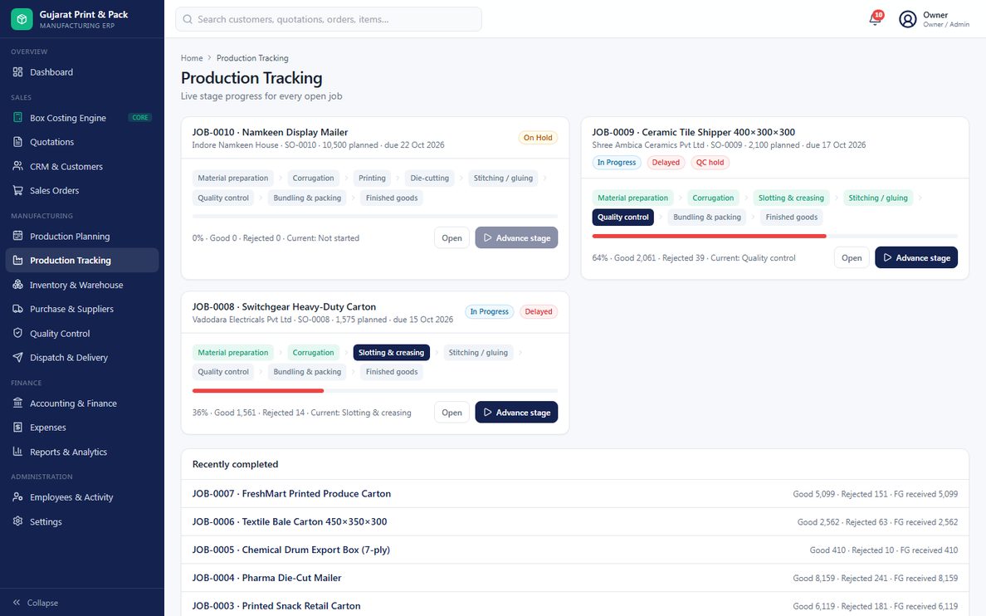Click Stitching / gluing chip in JOB-0009

[x=878, y=198]
